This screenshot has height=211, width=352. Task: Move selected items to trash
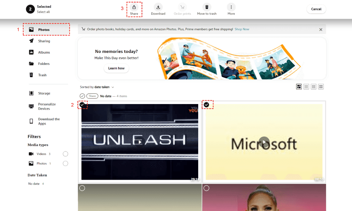[x=207, y=9]
